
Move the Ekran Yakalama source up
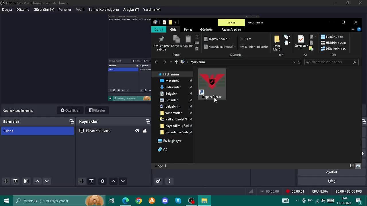click(x=113, y=181)
